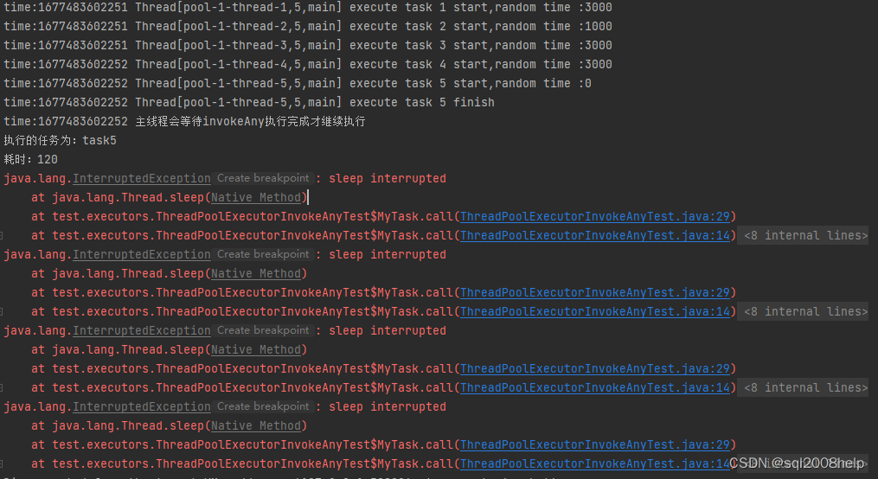Click the 'task 5 start,random time :0' line
The image size is (878, 479).
click(x=298, y=83)
